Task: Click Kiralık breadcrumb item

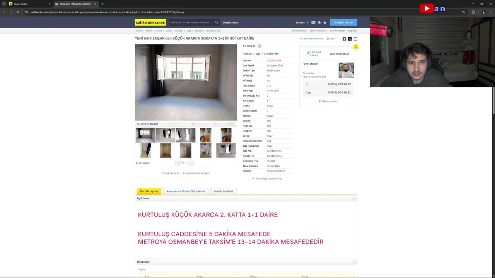Action: [x=159, y=31]
